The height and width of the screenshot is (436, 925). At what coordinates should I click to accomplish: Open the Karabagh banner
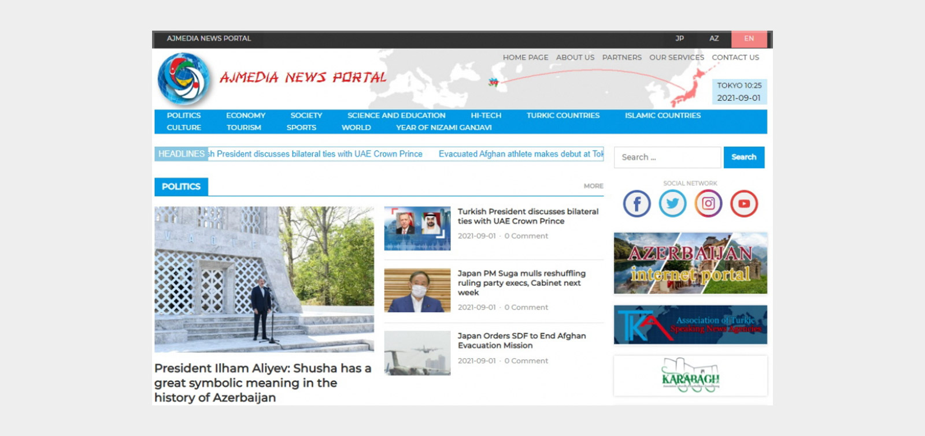690,376
